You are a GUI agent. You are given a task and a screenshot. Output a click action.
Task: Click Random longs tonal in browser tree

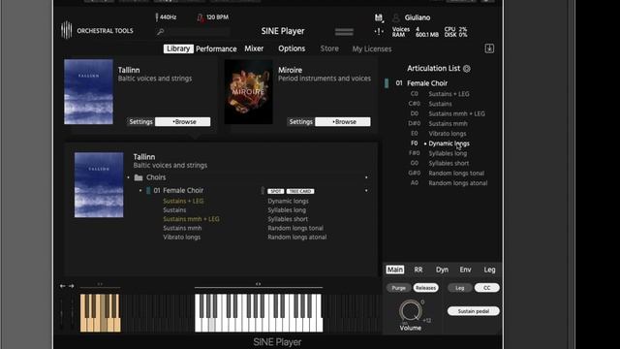(295, 228)
